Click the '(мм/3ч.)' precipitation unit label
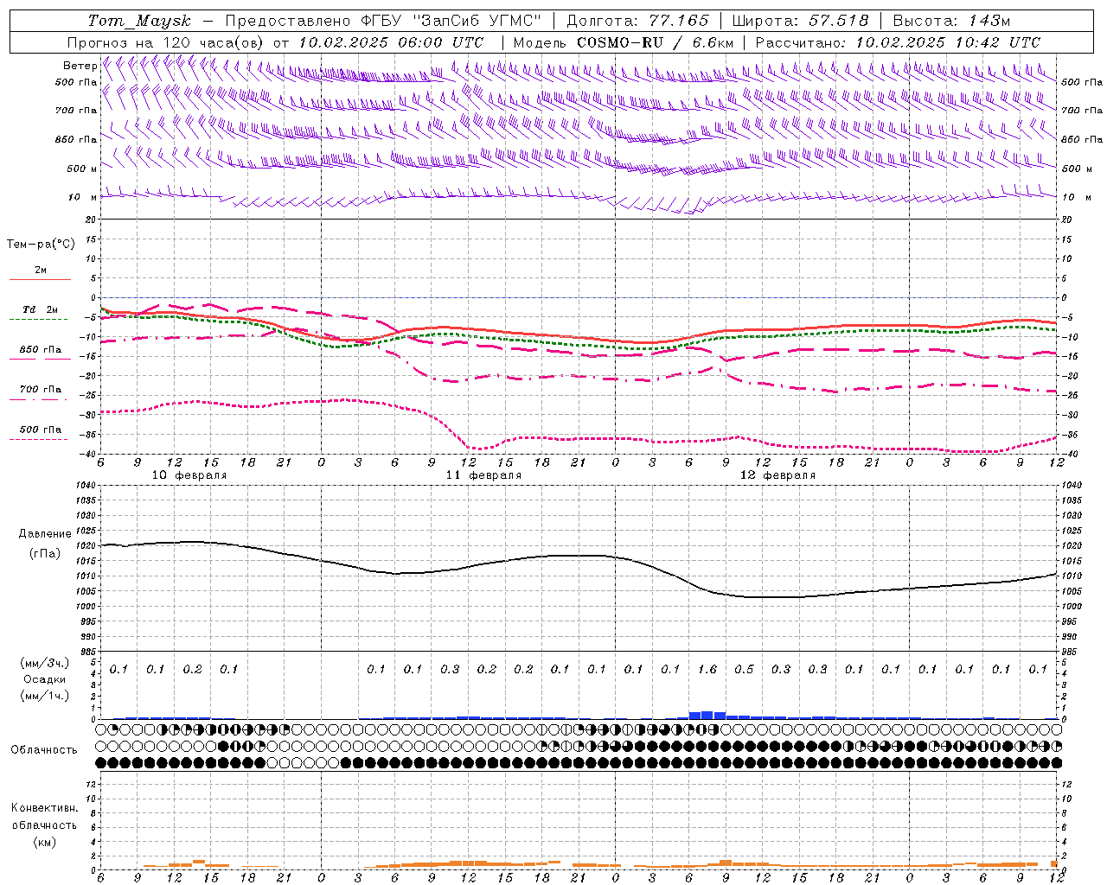Screen dimensions: 1107x885 pos(45,663)
